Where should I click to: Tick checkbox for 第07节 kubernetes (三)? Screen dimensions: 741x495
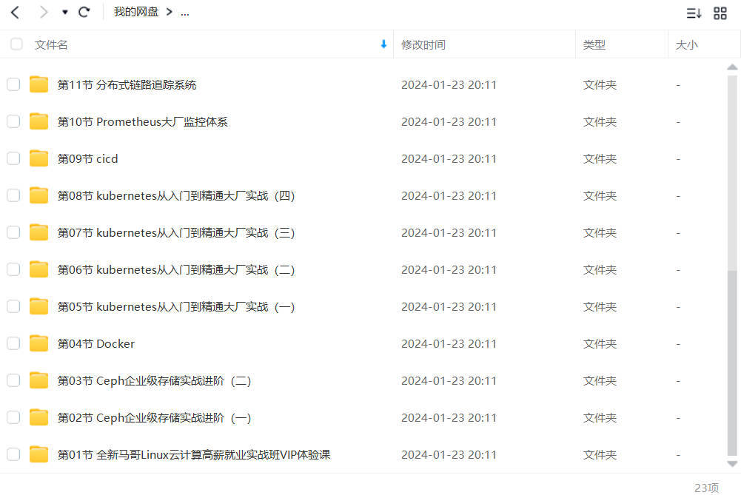click(x=13, y=232)
